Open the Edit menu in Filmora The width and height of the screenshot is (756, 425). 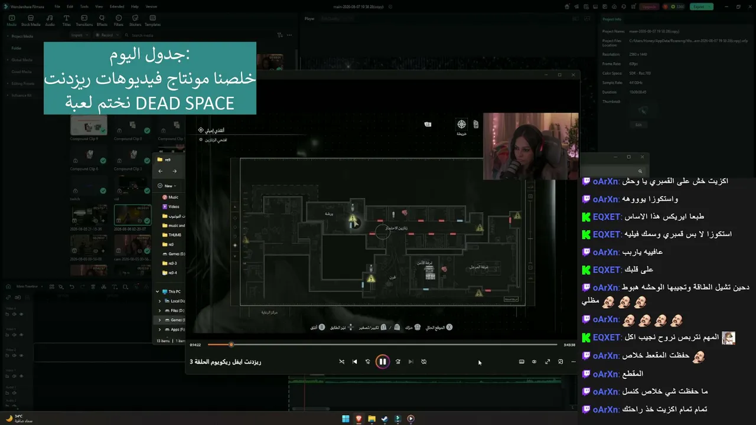pyautogui.click(x=70, y=6)
